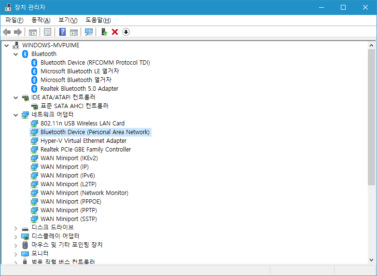
Task: Open the 보기(V) menu
Action: tap(68, 20)
